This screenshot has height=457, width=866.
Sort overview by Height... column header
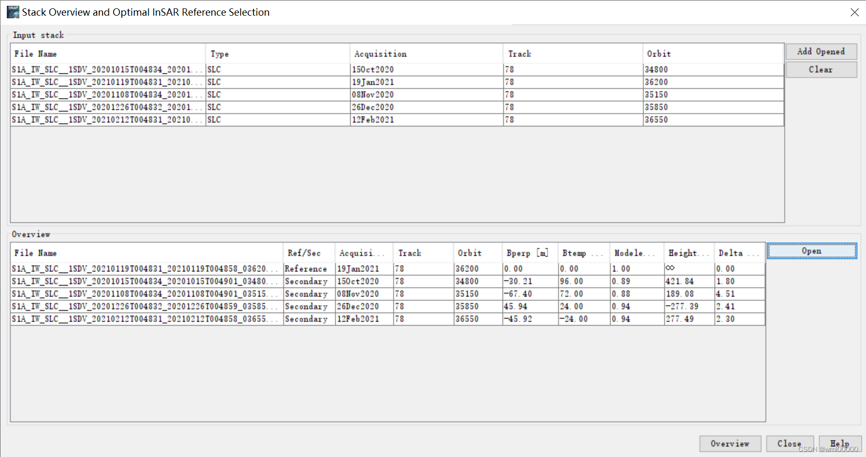coord(689,253)
